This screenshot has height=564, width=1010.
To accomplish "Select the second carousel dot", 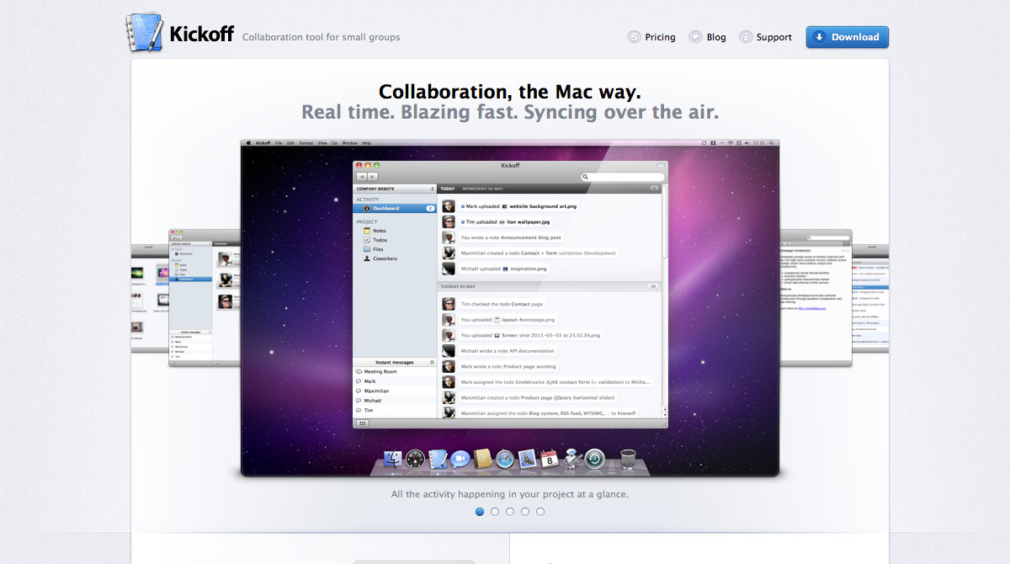I will coord(495,511).
